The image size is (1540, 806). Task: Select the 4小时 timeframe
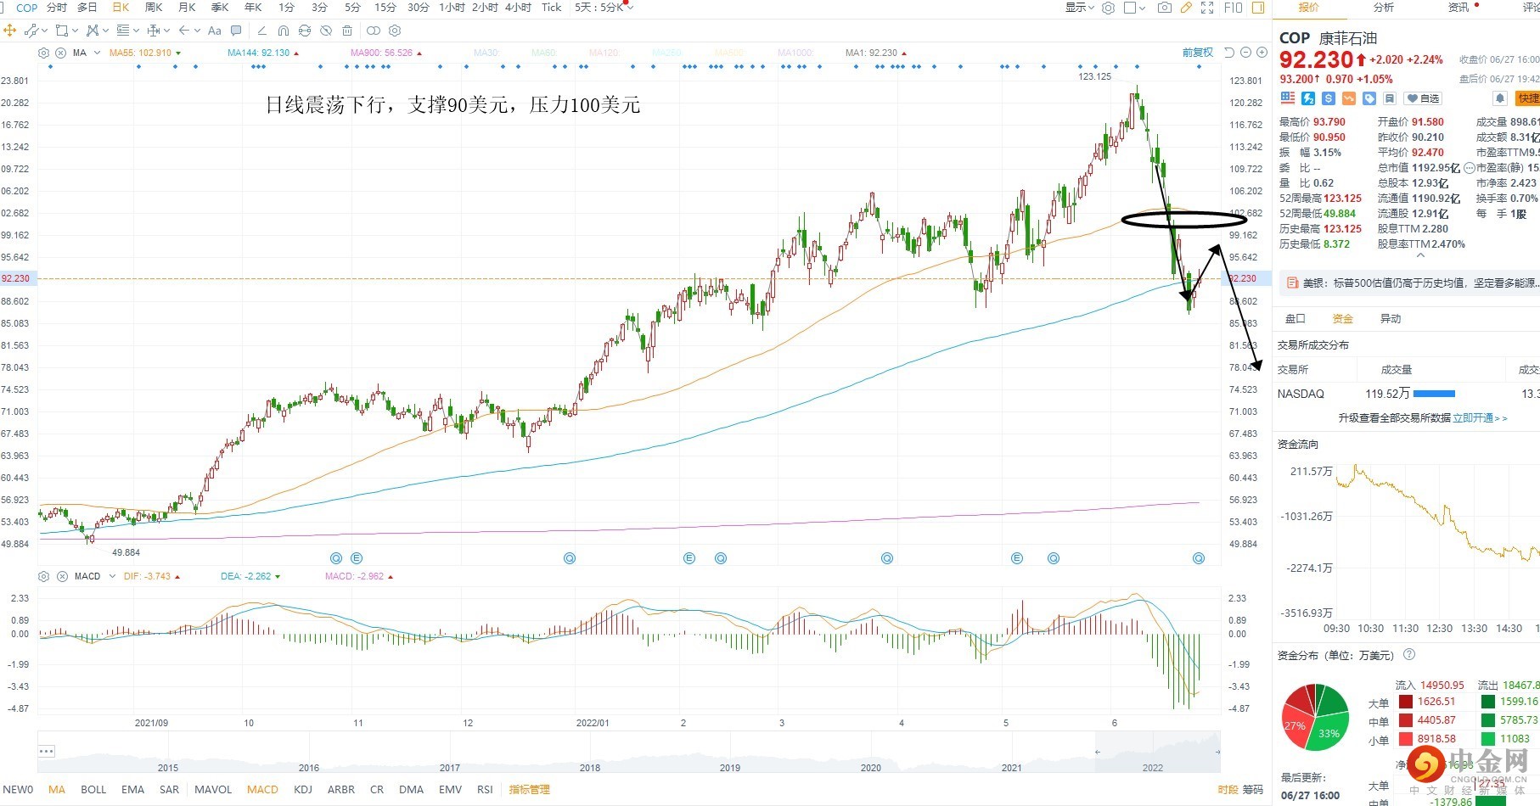pos(518,8)
